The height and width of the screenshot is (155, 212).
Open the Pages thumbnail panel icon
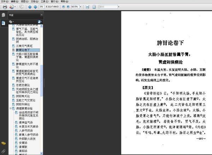point(4,15)
